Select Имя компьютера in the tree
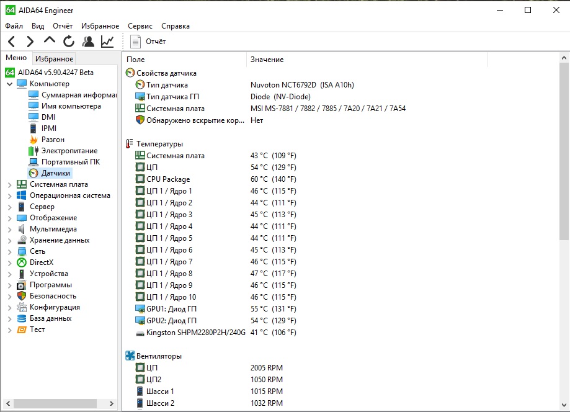570x412 pixels. 71,106
